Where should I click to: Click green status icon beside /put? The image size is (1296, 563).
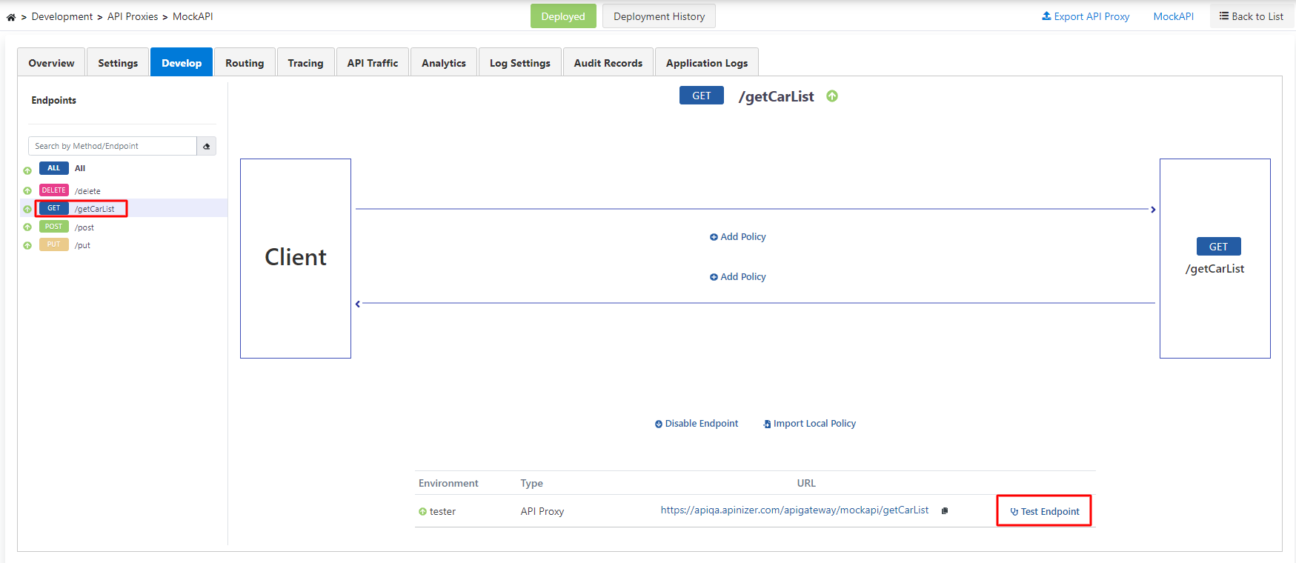27,245
